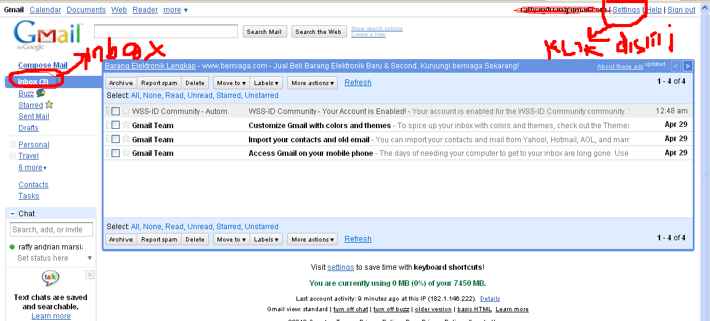Tick checkbox for WSS-ID Community email

pos(115,111)
